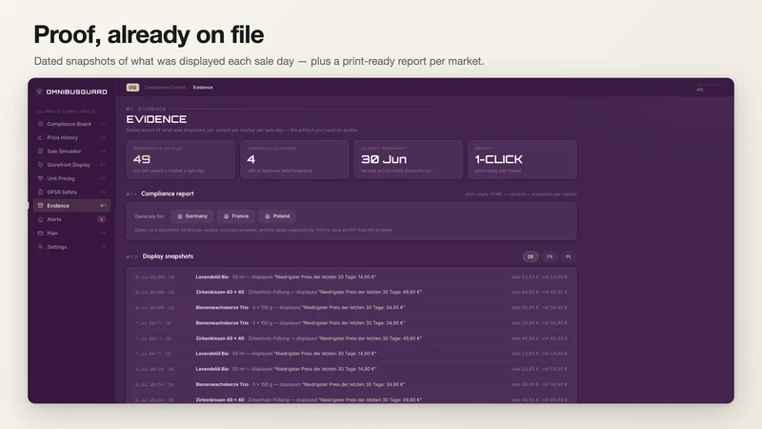762x429 pixels.
Task: Click the Compliance report section heading
Action: click(168, 194)
